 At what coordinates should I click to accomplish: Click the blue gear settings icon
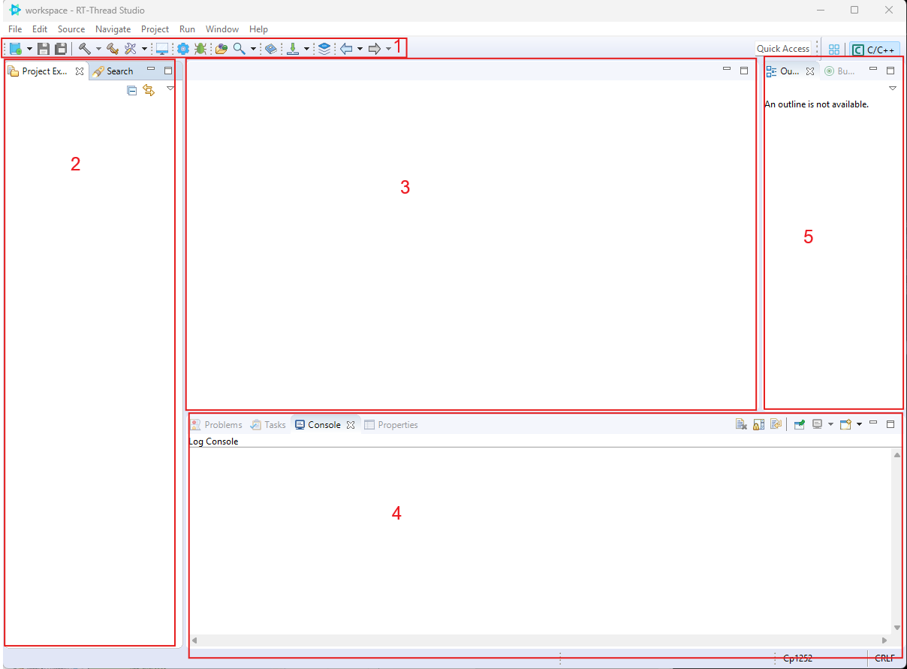(x=182, y=49)
